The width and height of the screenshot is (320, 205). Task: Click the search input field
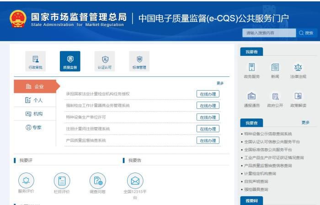point(269,33)
